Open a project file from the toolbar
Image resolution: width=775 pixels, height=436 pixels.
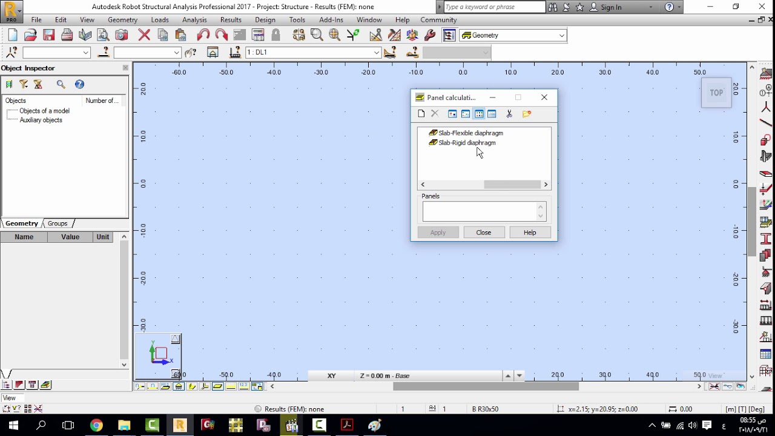[31, 35]
